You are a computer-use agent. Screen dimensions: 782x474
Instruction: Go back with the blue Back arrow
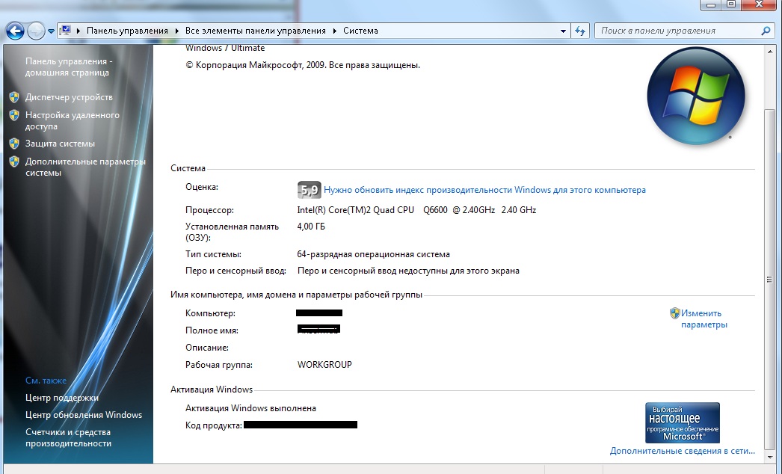[x=15, y=31]
